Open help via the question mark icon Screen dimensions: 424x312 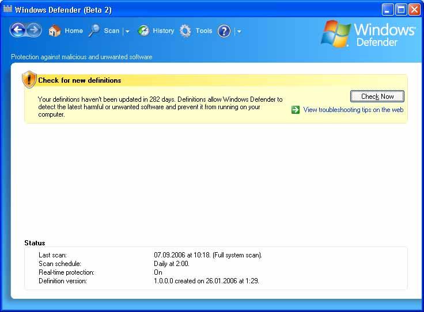pyautogui.click(x=224, y=31)
